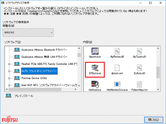Screen dimensions: 166x124
Task: Select the highlighted ALPS フラットポイントドライバー entry
Action: coord(39,71)
